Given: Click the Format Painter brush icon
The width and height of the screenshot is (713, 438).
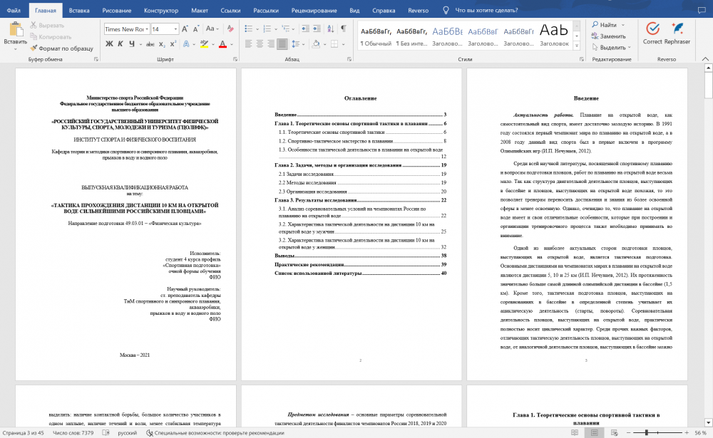Looking at the screenshot, I should tap(34, 48).
